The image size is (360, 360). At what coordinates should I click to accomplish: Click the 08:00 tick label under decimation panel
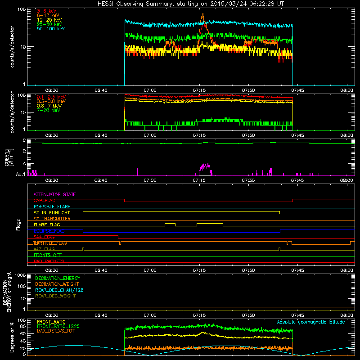(x=346, y=315)
